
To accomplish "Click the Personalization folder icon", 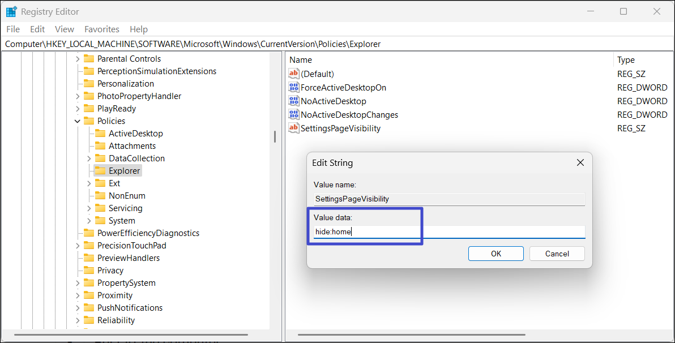I will click(88, 84).
